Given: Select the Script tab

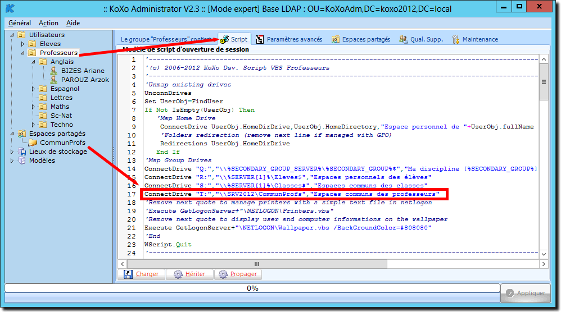Looking at the screenshot, I should coord(234,39).
